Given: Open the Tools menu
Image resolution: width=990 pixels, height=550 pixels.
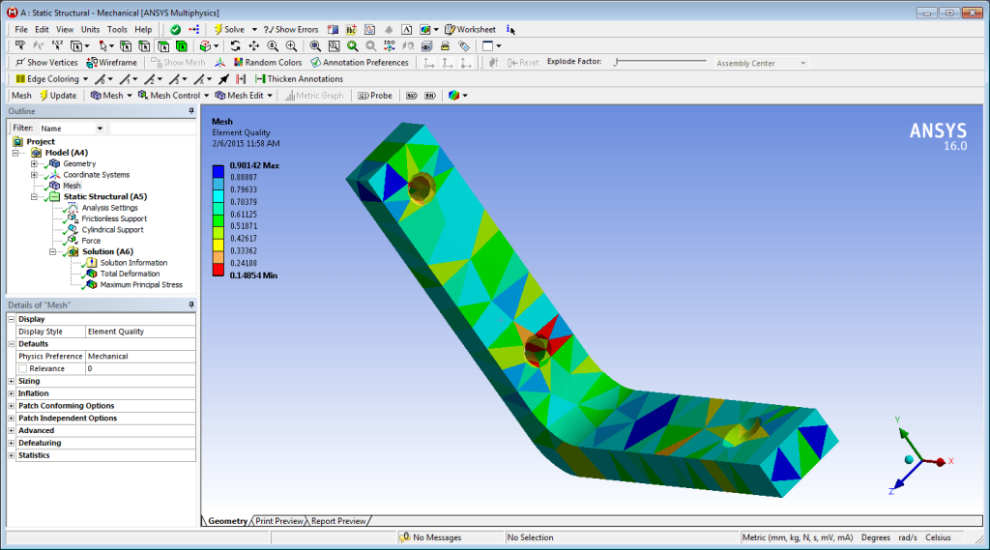Looking at the screenshot, I should click(116, 30).
